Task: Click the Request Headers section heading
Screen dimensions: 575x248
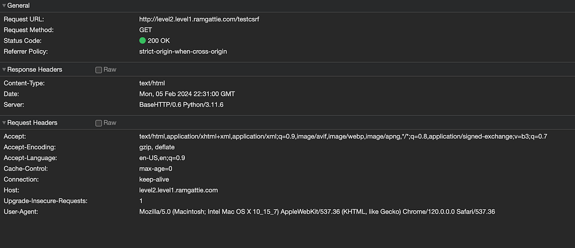Action: pos(32,123)
